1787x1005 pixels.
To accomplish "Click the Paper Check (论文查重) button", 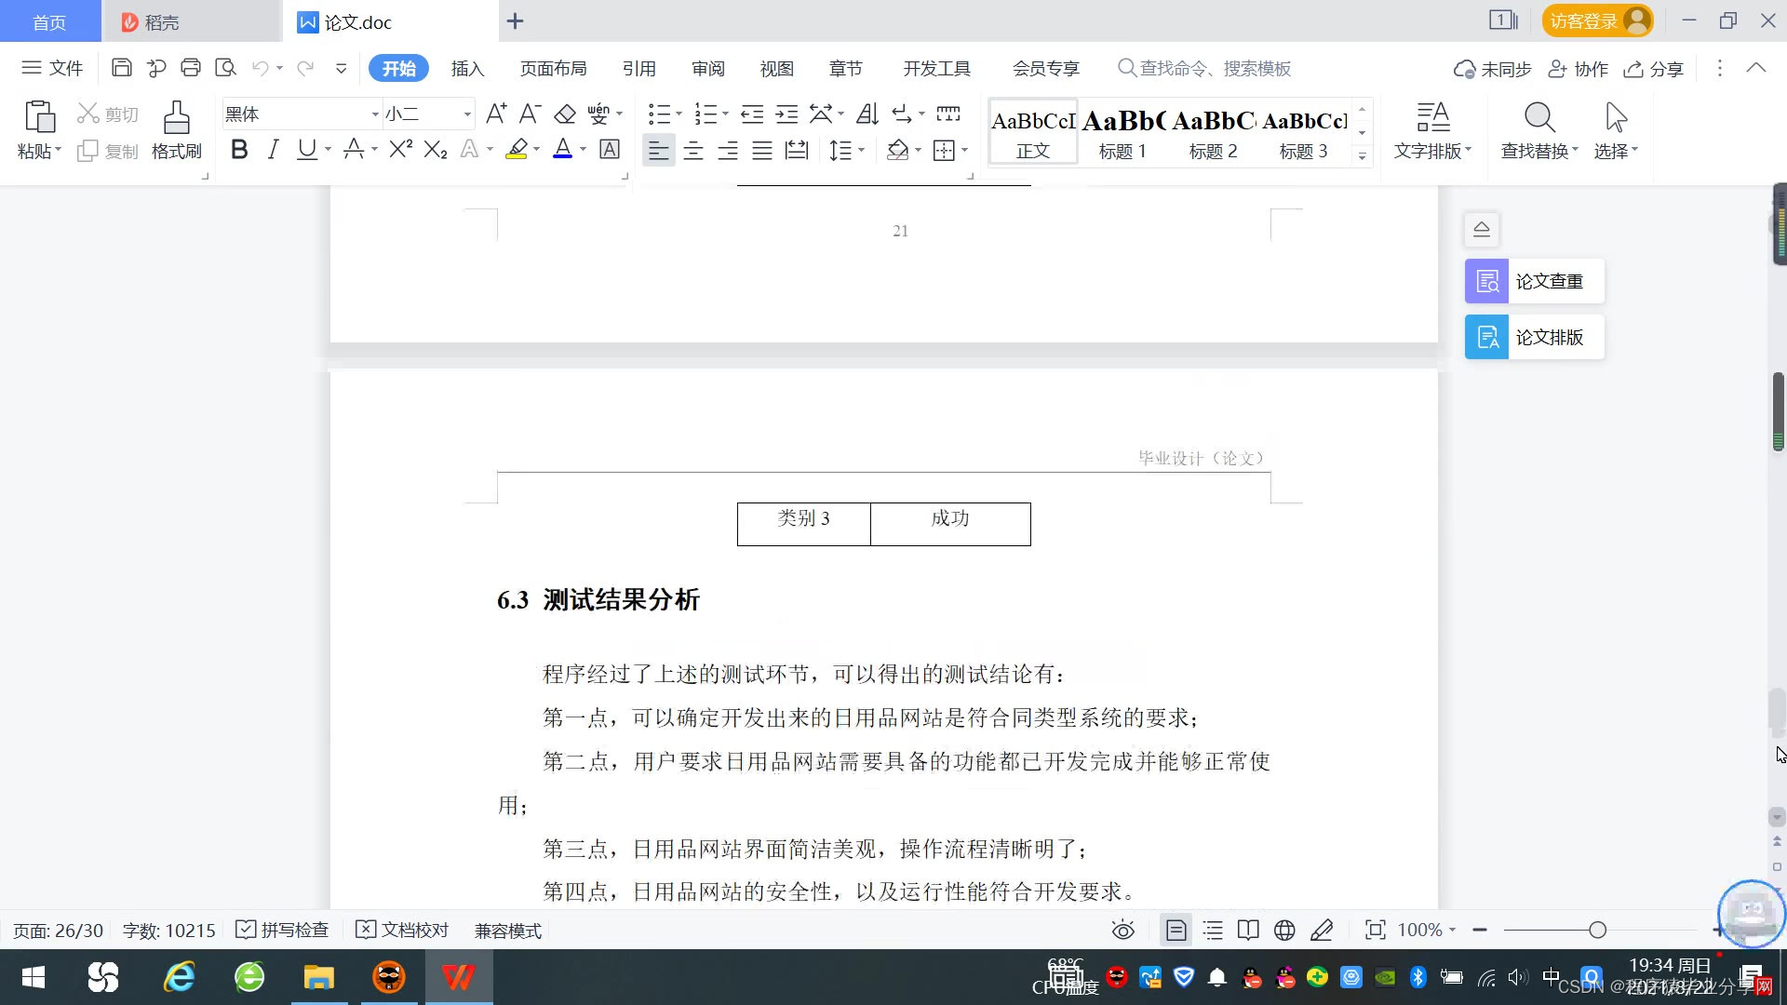I will pos(1534,281).
